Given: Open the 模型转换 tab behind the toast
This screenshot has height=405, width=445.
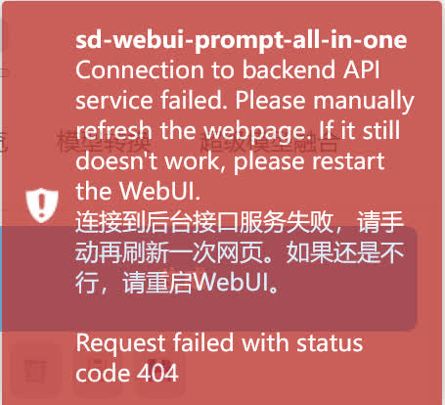Looking at the screenshot, I should click(x=104, y=143).
